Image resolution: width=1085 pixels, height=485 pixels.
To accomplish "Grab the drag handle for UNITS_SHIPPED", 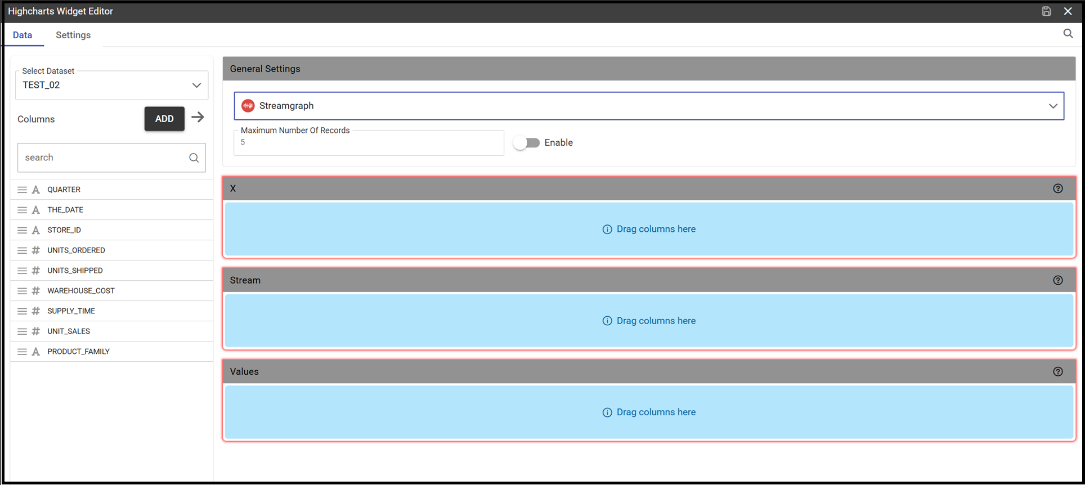I will (x=22, y=271).
